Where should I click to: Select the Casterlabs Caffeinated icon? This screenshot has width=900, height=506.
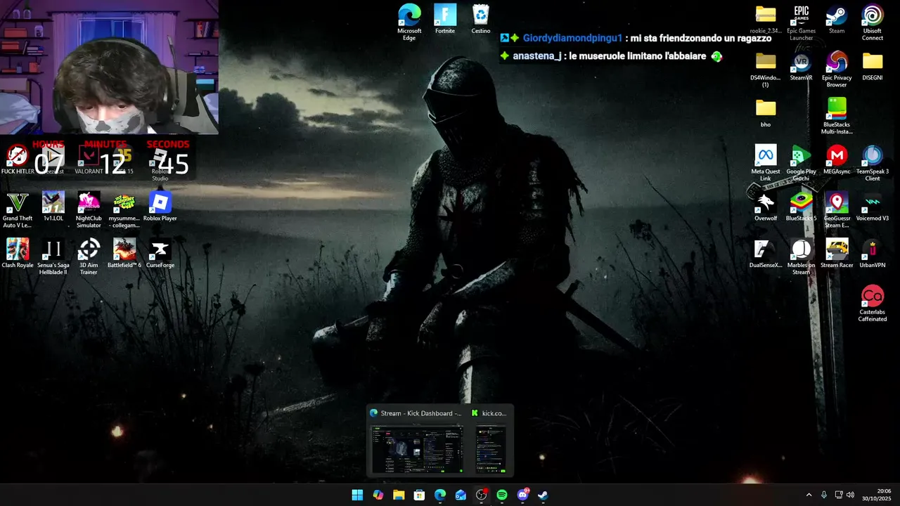(x=873, y=303)
